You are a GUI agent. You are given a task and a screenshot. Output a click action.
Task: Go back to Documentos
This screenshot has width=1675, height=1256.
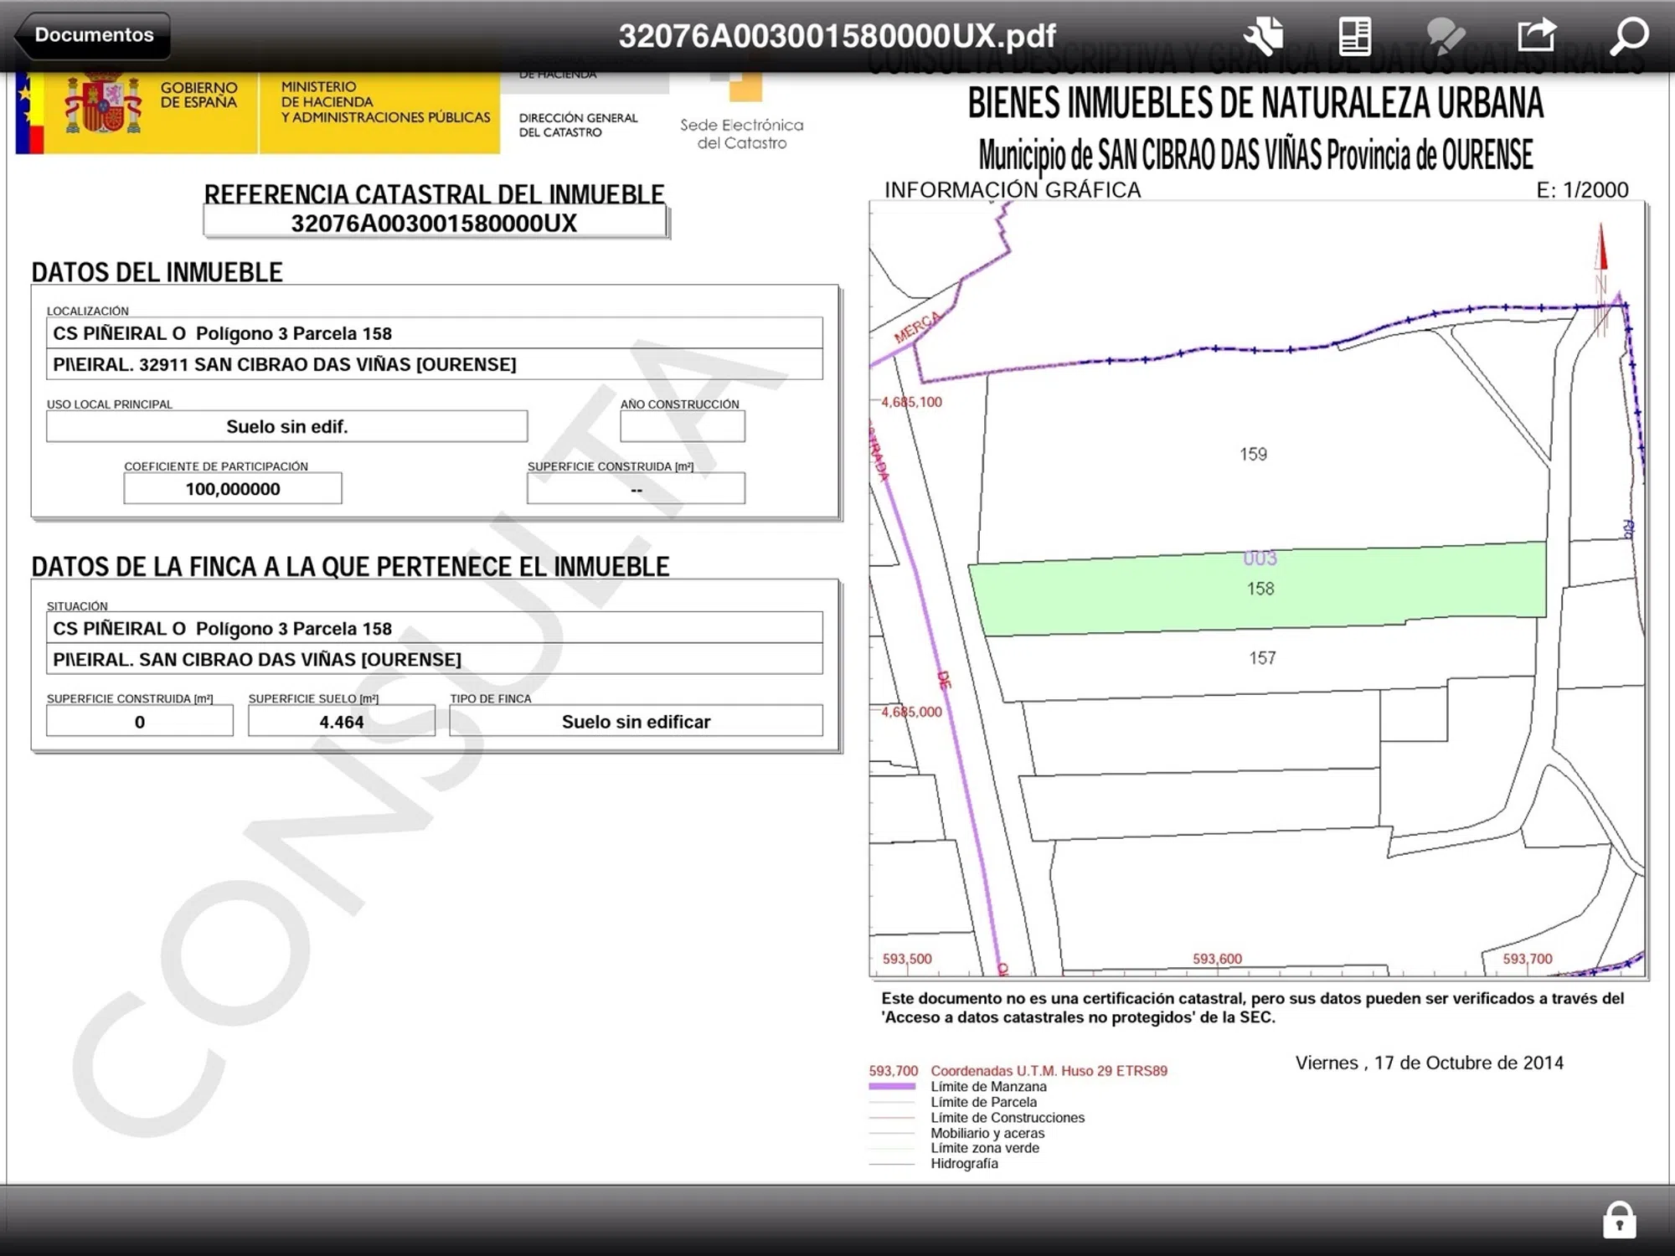coord(93,35)
